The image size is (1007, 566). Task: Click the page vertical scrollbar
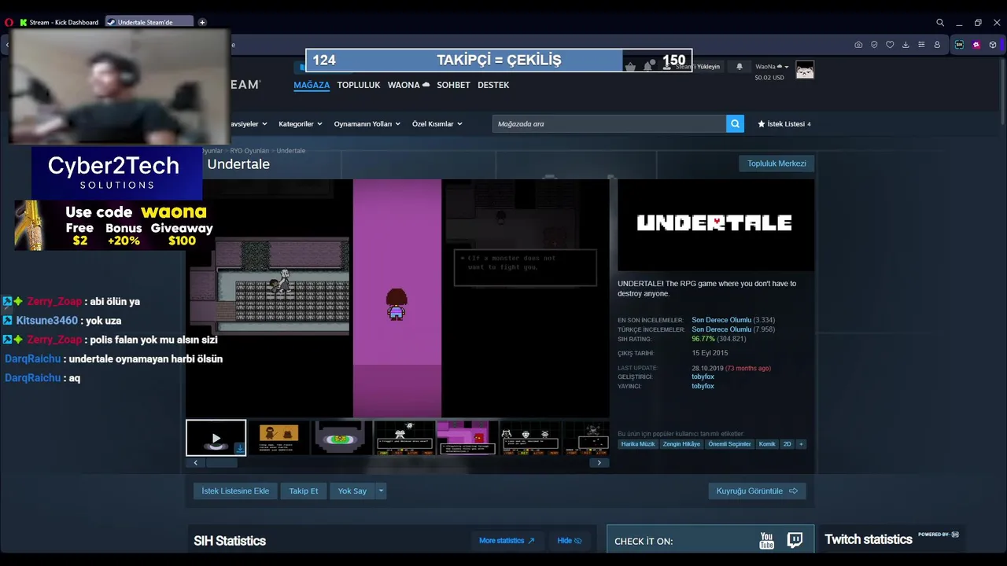(x=1002, y=90)
